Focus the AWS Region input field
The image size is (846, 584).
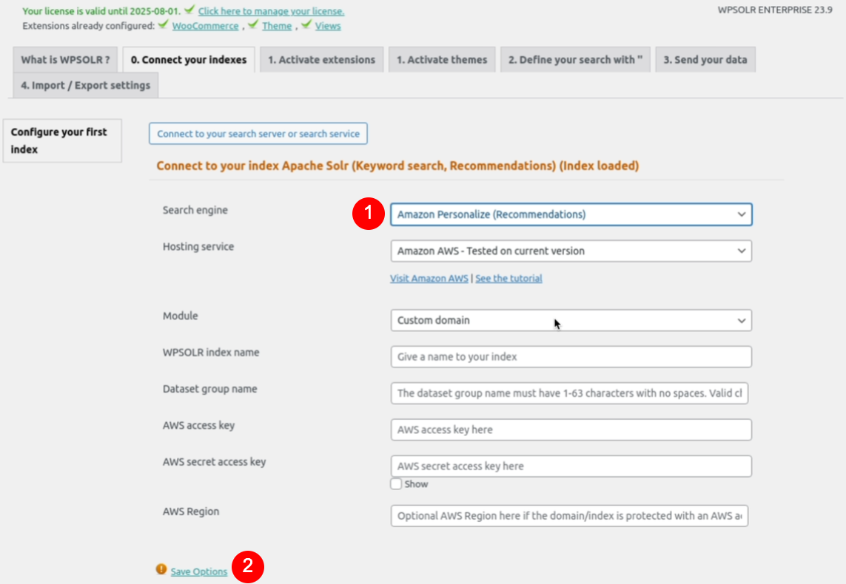point(569,515)
